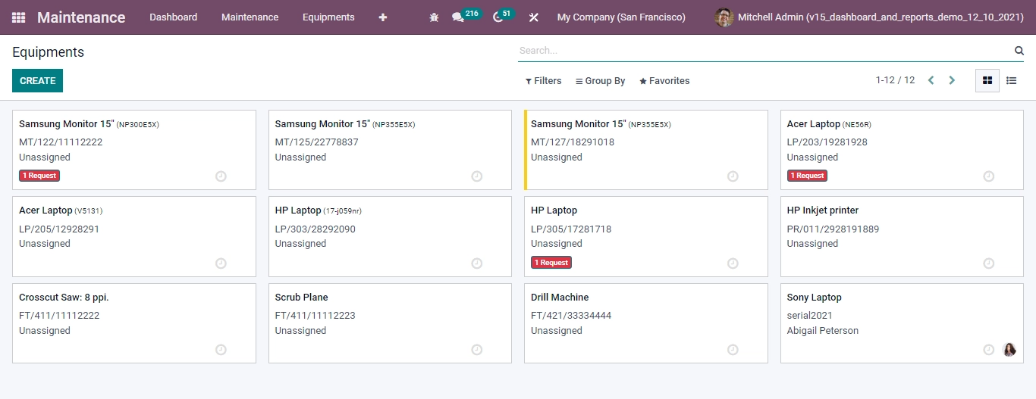Click serial number FT/421/33334444
The height and width of the screenshot is (399, 1036).
coord(571,316)
